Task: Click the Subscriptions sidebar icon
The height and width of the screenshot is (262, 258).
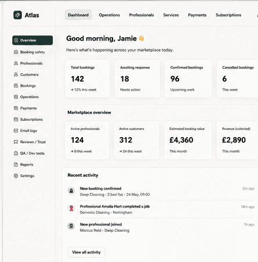Action: pos(16,119)
